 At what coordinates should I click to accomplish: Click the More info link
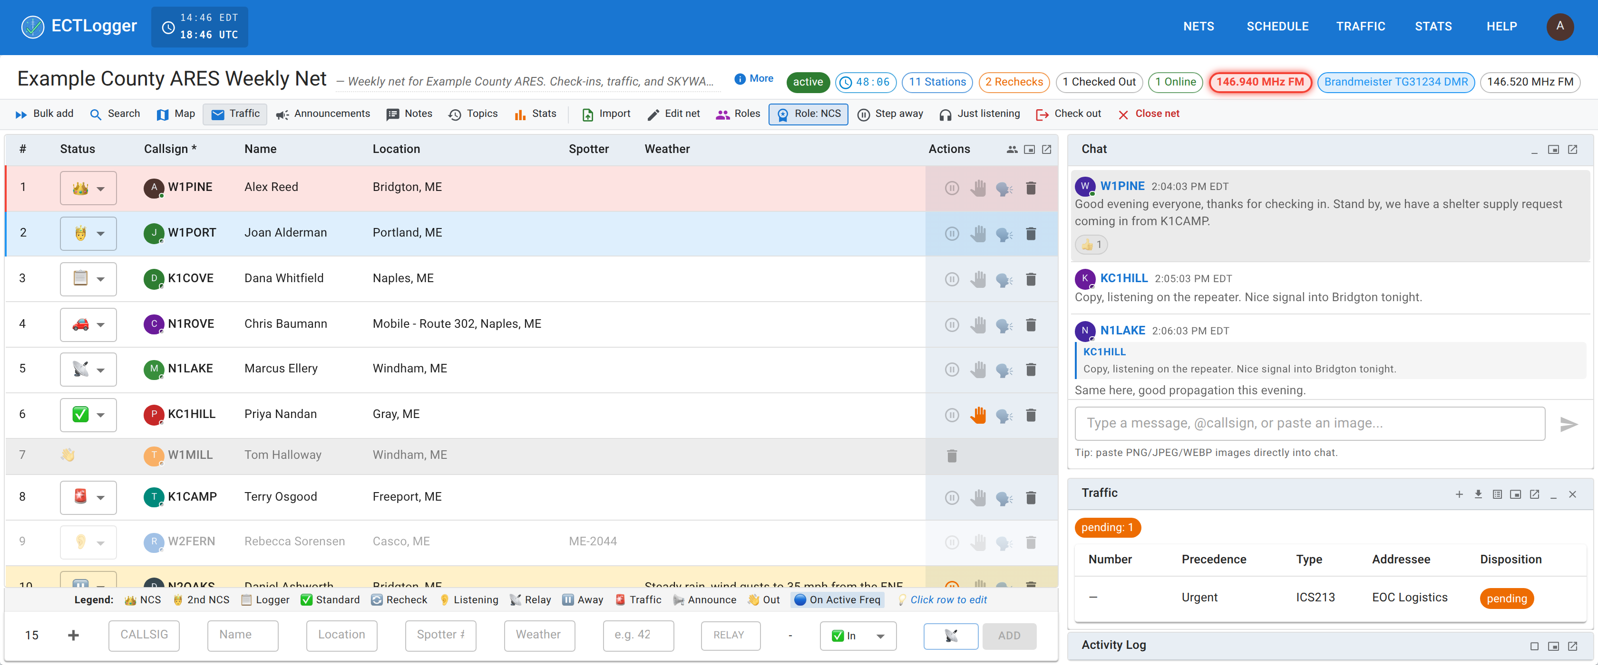pyautogui.click(x=754, y=79)
